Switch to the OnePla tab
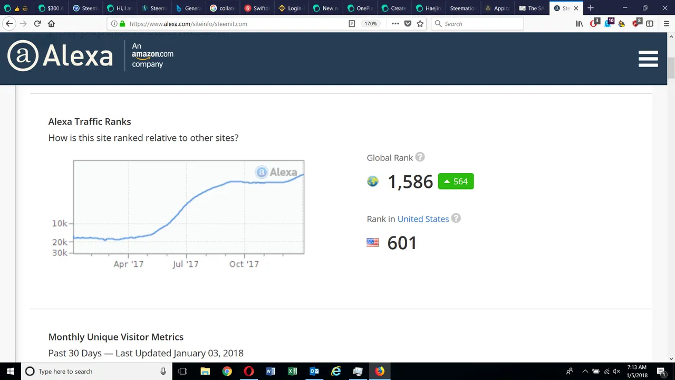Viewport: 675px width, 380px height. click(360, 8)
